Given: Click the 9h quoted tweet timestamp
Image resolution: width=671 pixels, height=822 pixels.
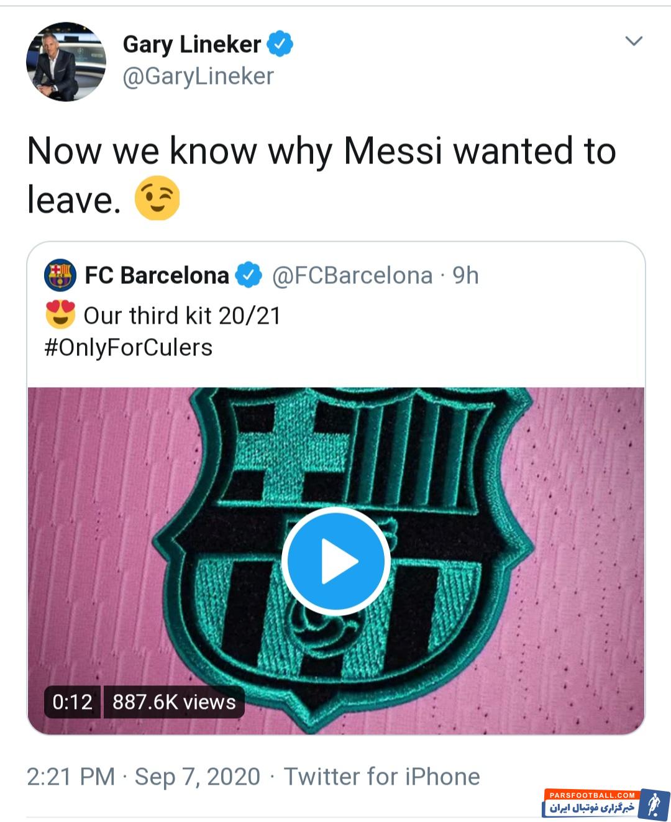Looking at the screenshot, I should coord(465,275).
